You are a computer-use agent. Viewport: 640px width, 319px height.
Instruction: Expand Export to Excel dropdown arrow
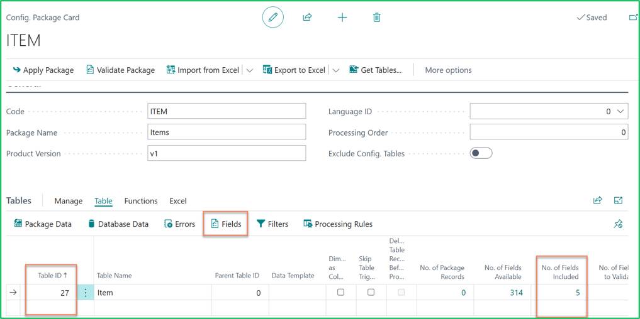335,70
